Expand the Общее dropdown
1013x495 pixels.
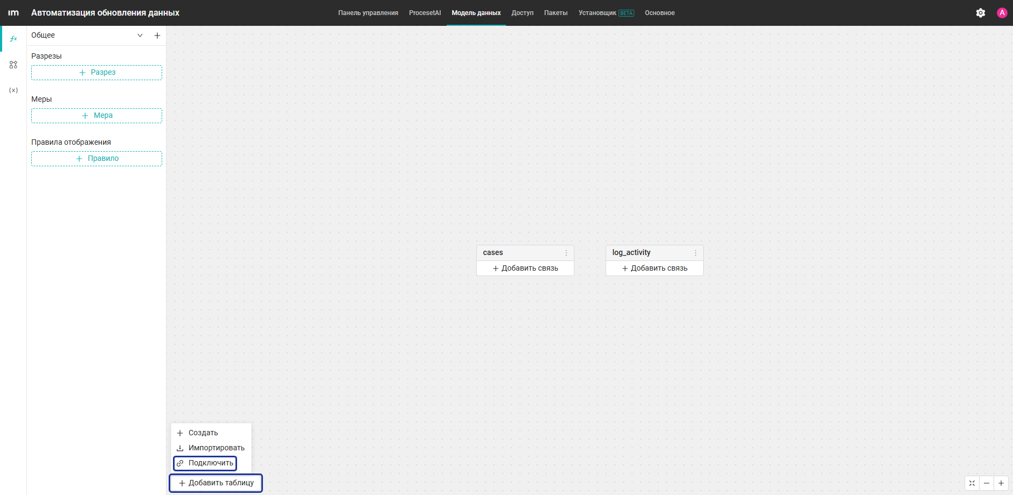coord(140,36)
